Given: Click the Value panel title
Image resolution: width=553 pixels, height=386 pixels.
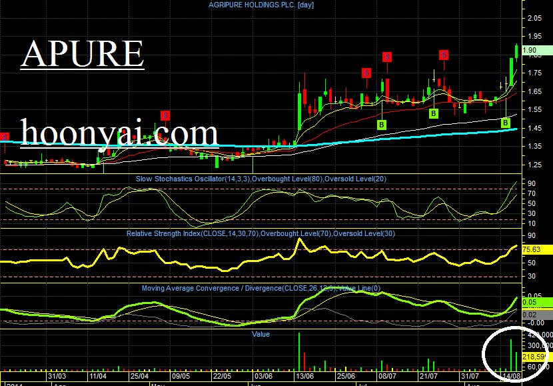Looking at the screenshot, I should coord(261,334).
